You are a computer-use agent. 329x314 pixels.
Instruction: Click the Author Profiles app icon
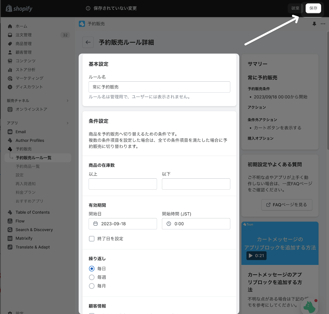[x=10, y=141]
